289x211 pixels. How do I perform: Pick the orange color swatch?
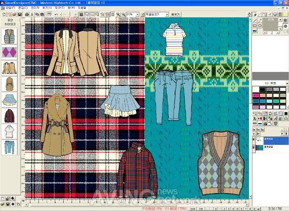263,95
